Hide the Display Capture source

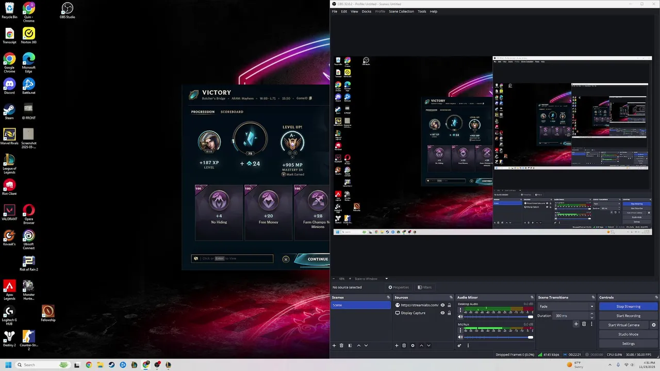pyautogui.click(x=442, y=313)
